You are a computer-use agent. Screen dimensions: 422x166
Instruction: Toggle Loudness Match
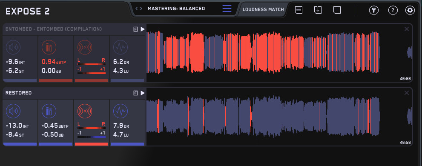click(263, 9)
